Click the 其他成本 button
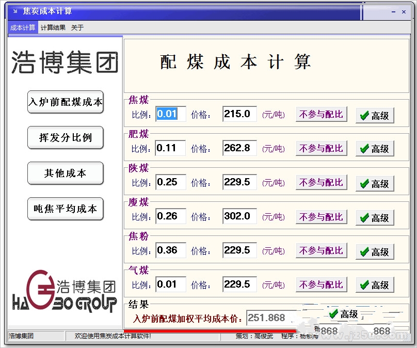Image resolution: width=417 pixels, height=348 pixels. pyautogui.click(x=66, y=173)
